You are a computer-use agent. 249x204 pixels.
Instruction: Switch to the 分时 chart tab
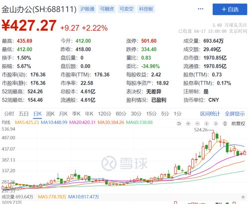9,114
